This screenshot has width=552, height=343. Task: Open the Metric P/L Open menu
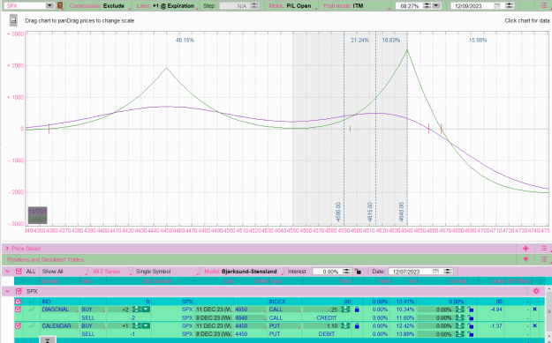(290, 6)
